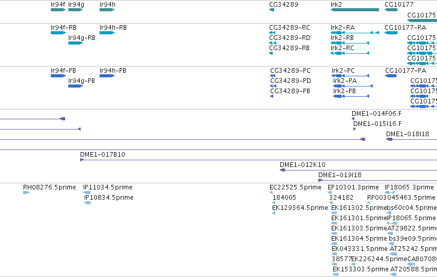This screenshot has width=437, height=277.
Task: Click EST EK161302.5prime
Action: tap(334, 214)
